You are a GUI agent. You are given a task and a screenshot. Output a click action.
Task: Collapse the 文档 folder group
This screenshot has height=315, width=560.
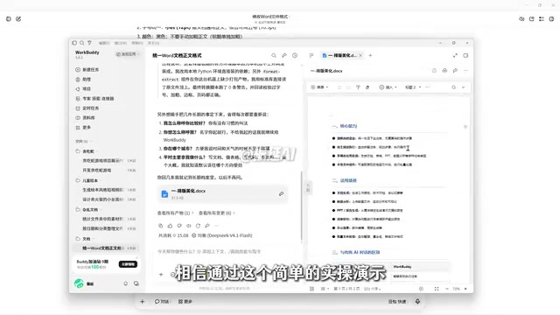(85, 239)
